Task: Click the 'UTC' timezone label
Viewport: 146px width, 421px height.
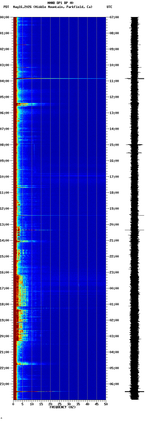Action: [x=109, y=7]
